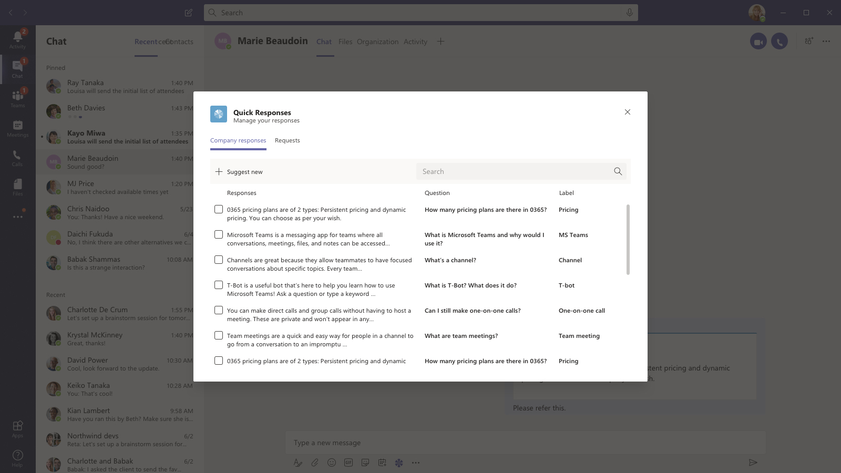This screenshot has width=841, height=473.
Task: Open Teams in the left rail
Action: click(x=17, y=98)
